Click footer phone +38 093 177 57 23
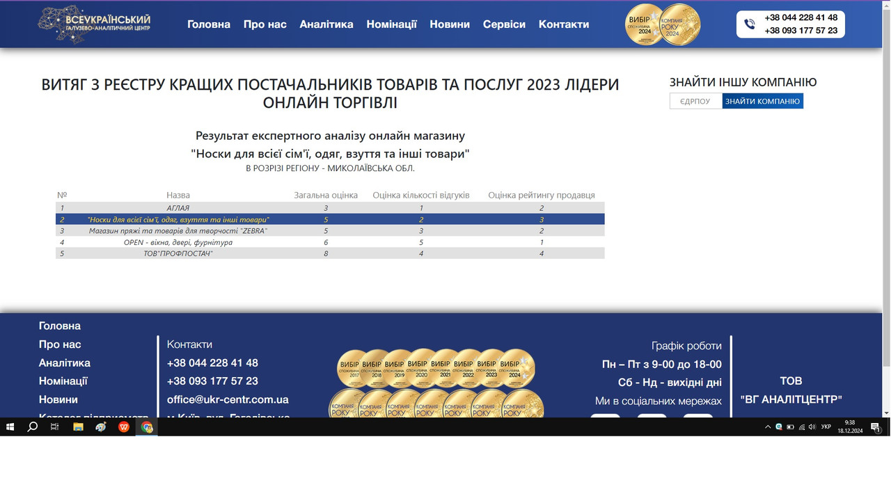 click(x=212, y=381)
